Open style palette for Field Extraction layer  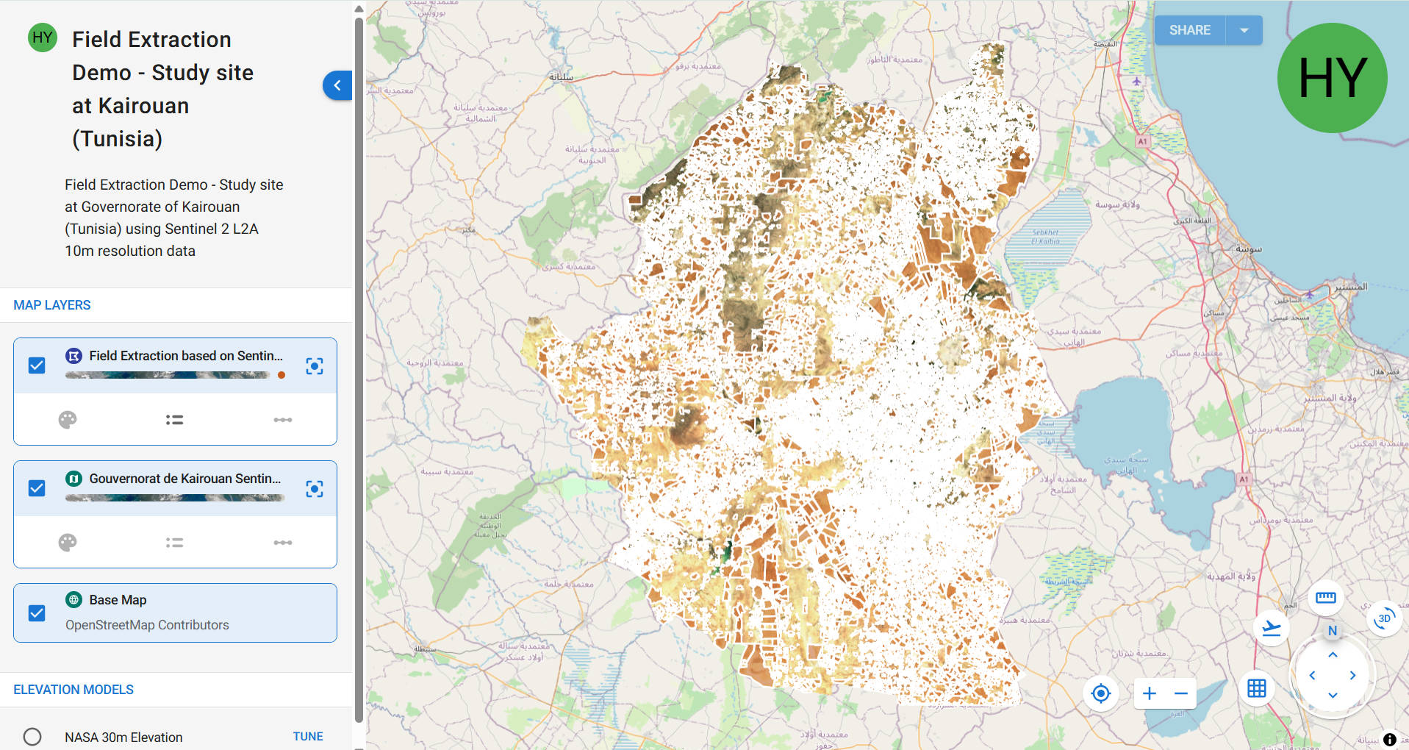(x=68, y=420)
